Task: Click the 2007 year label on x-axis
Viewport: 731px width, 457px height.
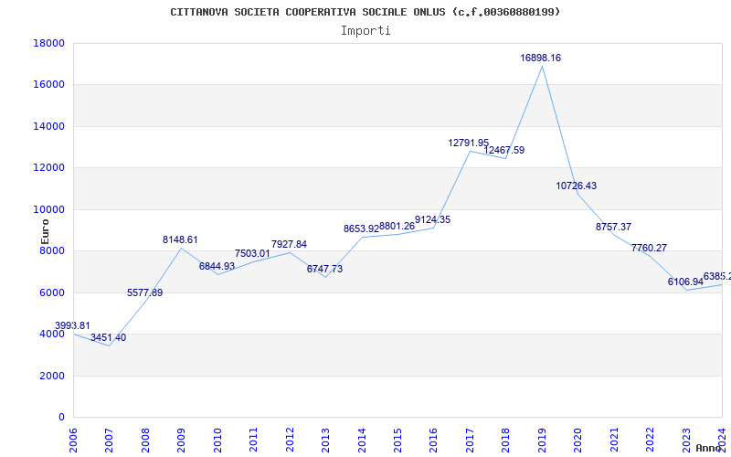Action: [x=109, y=440]
